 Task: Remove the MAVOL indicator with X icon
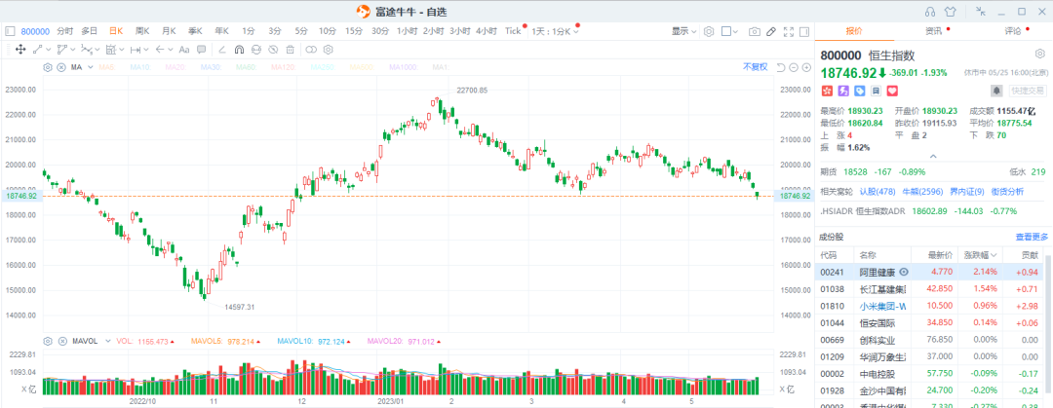pyautogui.click(x=61, y=341)
